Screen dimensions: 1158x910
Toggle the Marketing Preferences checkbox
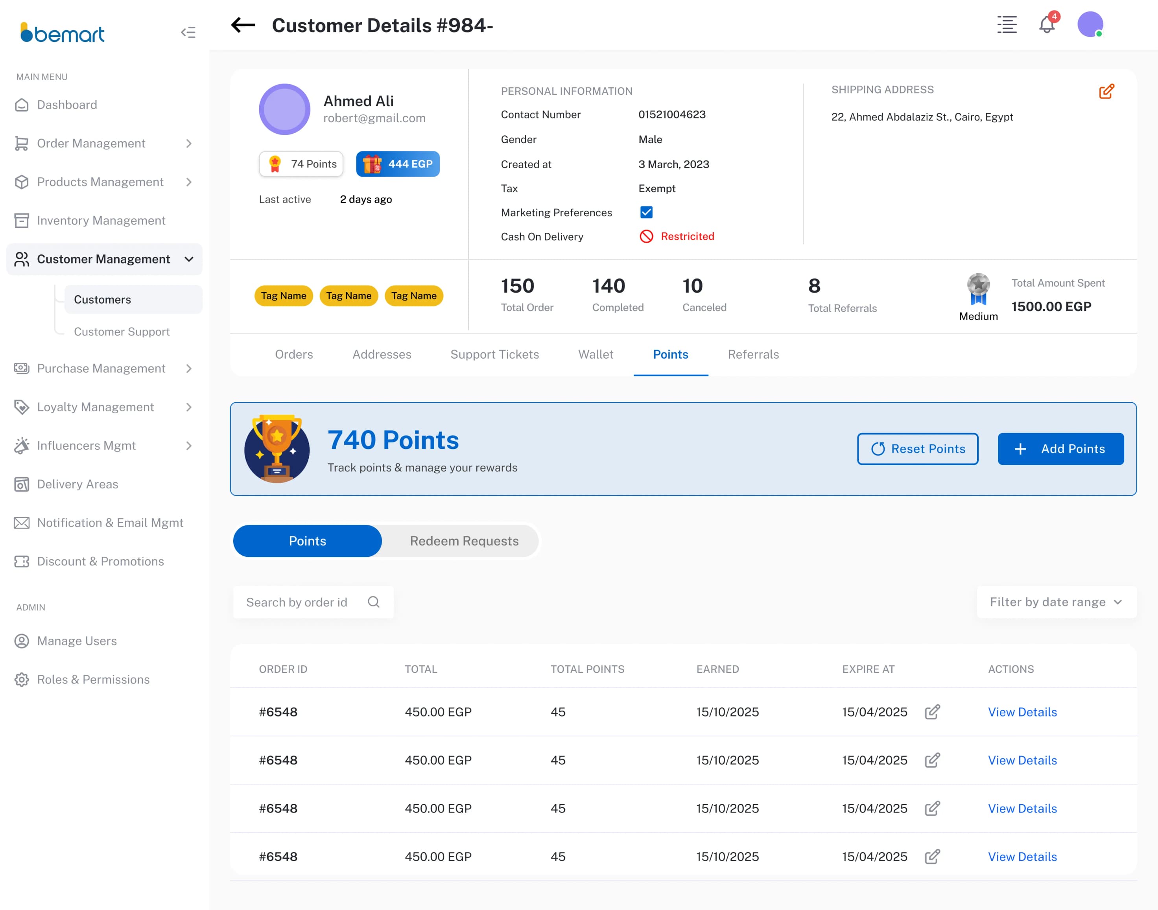[x=646, y=213]
